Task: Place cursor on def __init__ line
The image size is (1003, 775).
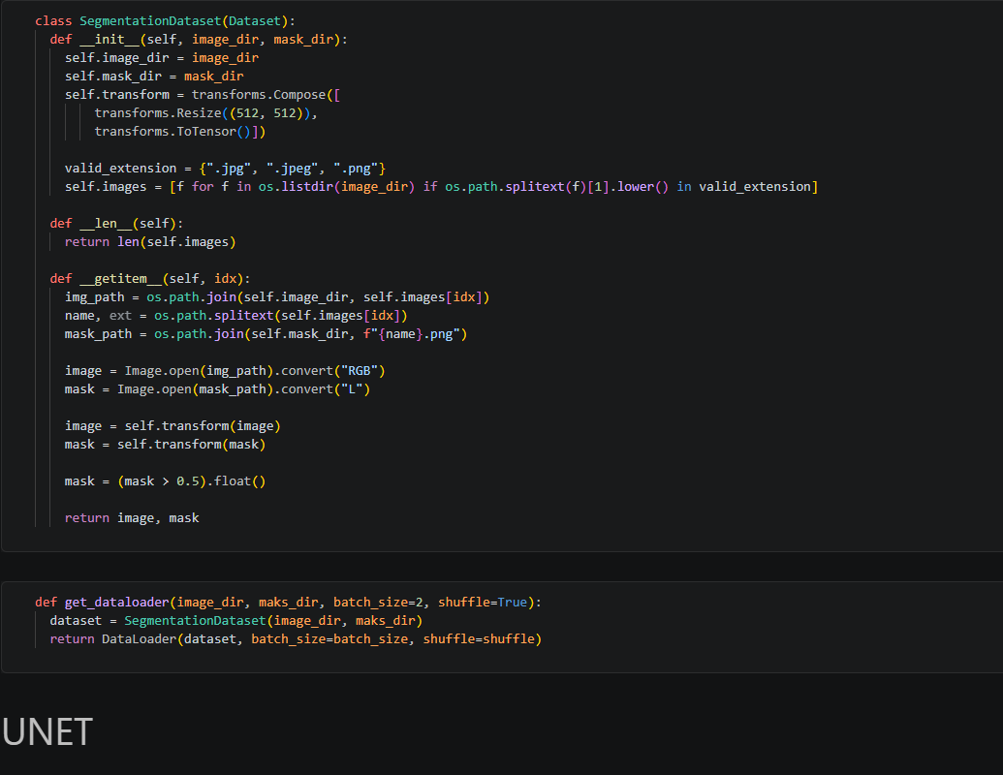Action: tap(199, 40)
